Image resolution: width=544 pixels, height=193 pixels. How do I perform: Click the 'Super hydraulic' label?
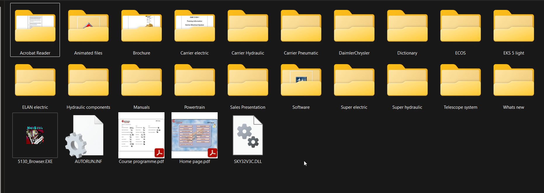(407, 107)
